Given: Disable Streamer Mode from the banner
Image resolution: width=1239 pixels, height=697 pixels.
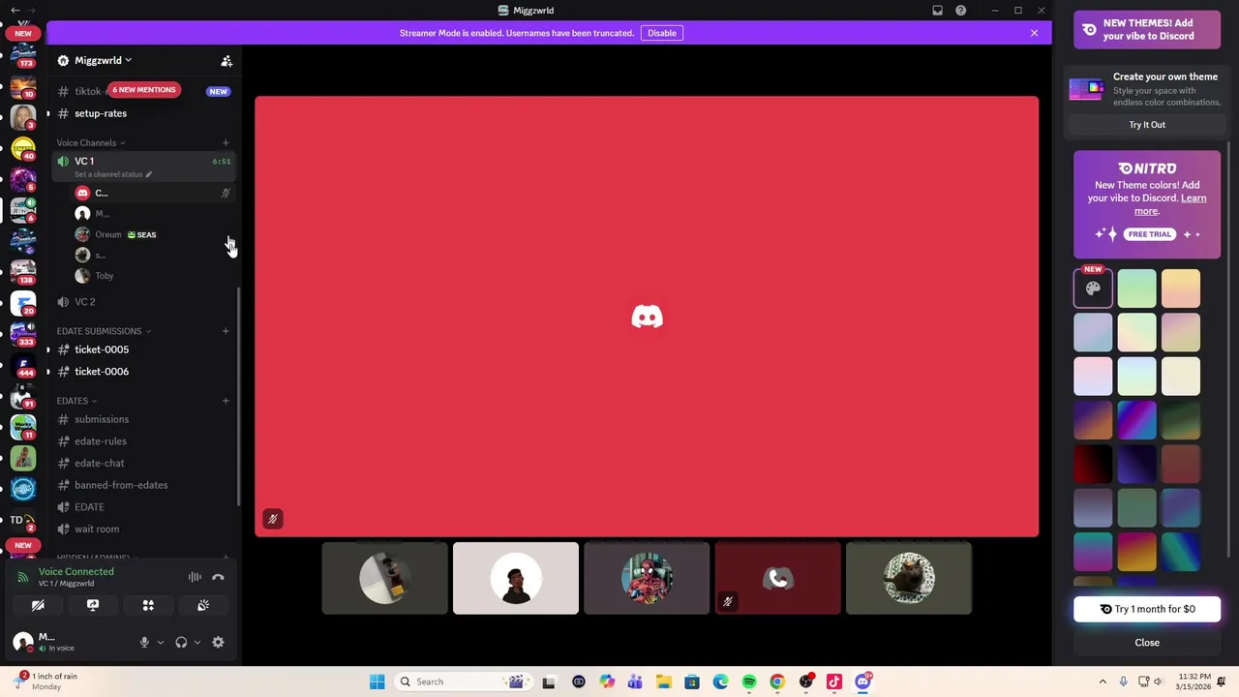Looking at the screenshot, I should pyautogui.click(x=662, y=33).
